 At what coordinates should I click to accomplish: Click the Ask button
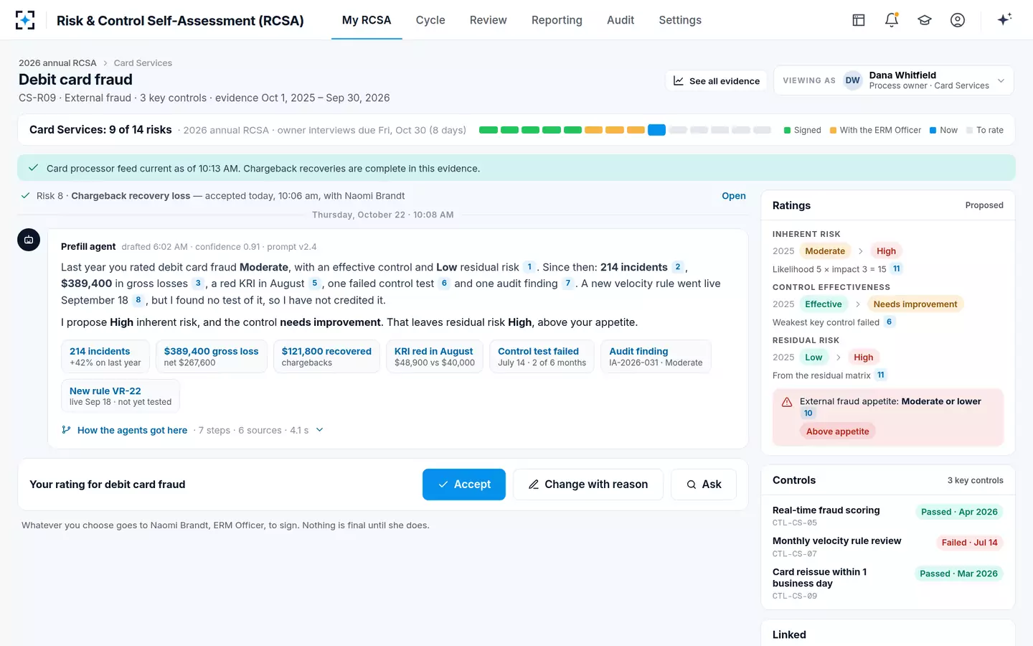704,484
